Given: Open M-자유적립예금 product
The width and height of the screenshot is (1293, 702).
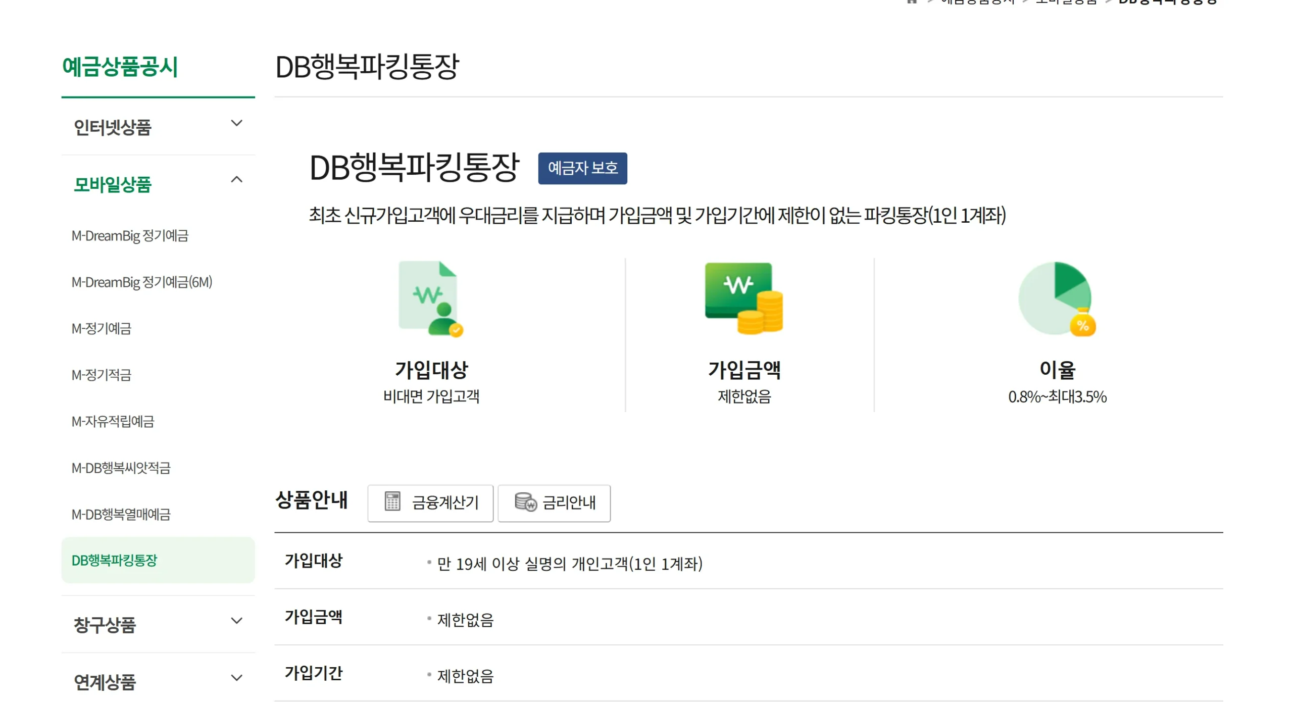Looking at the screenshot, I should click(113, 422).
